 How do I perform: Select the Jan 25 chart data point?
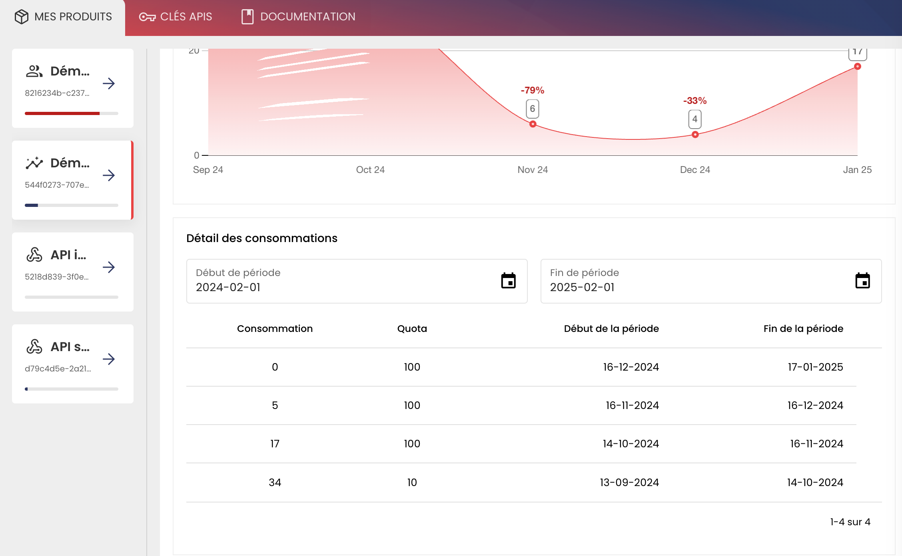coord(858,66)
